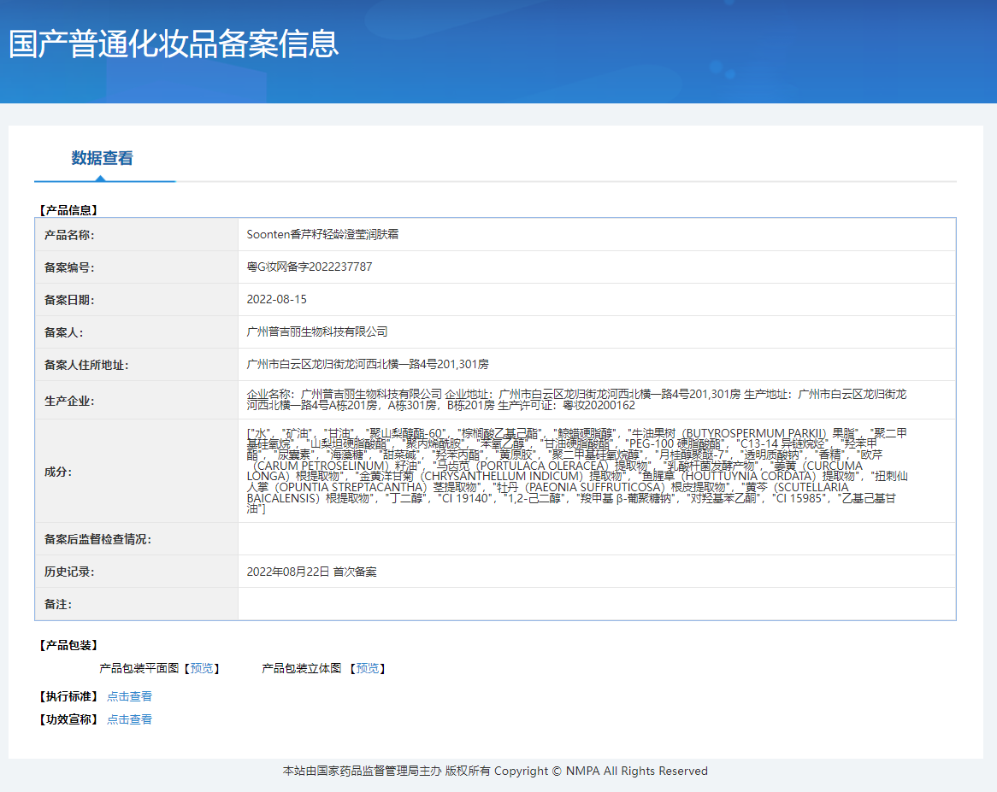Image resolution: width=997 pixels, height=792 pixels.
Task: Click the registration date 2022-08-15
Action: [276, 300]
